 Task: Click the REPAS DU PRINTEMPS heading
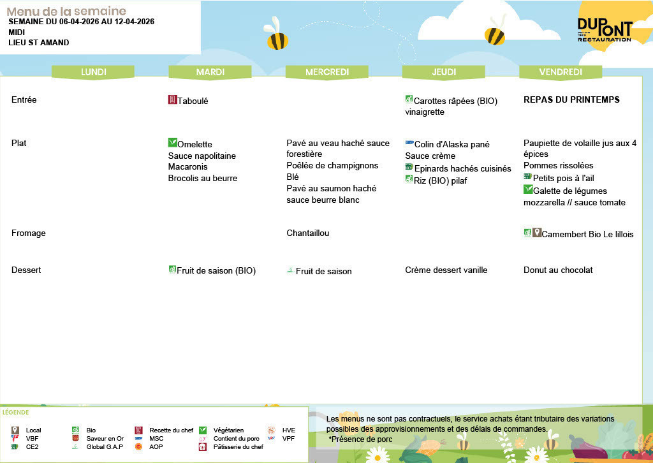click(571, 100)
